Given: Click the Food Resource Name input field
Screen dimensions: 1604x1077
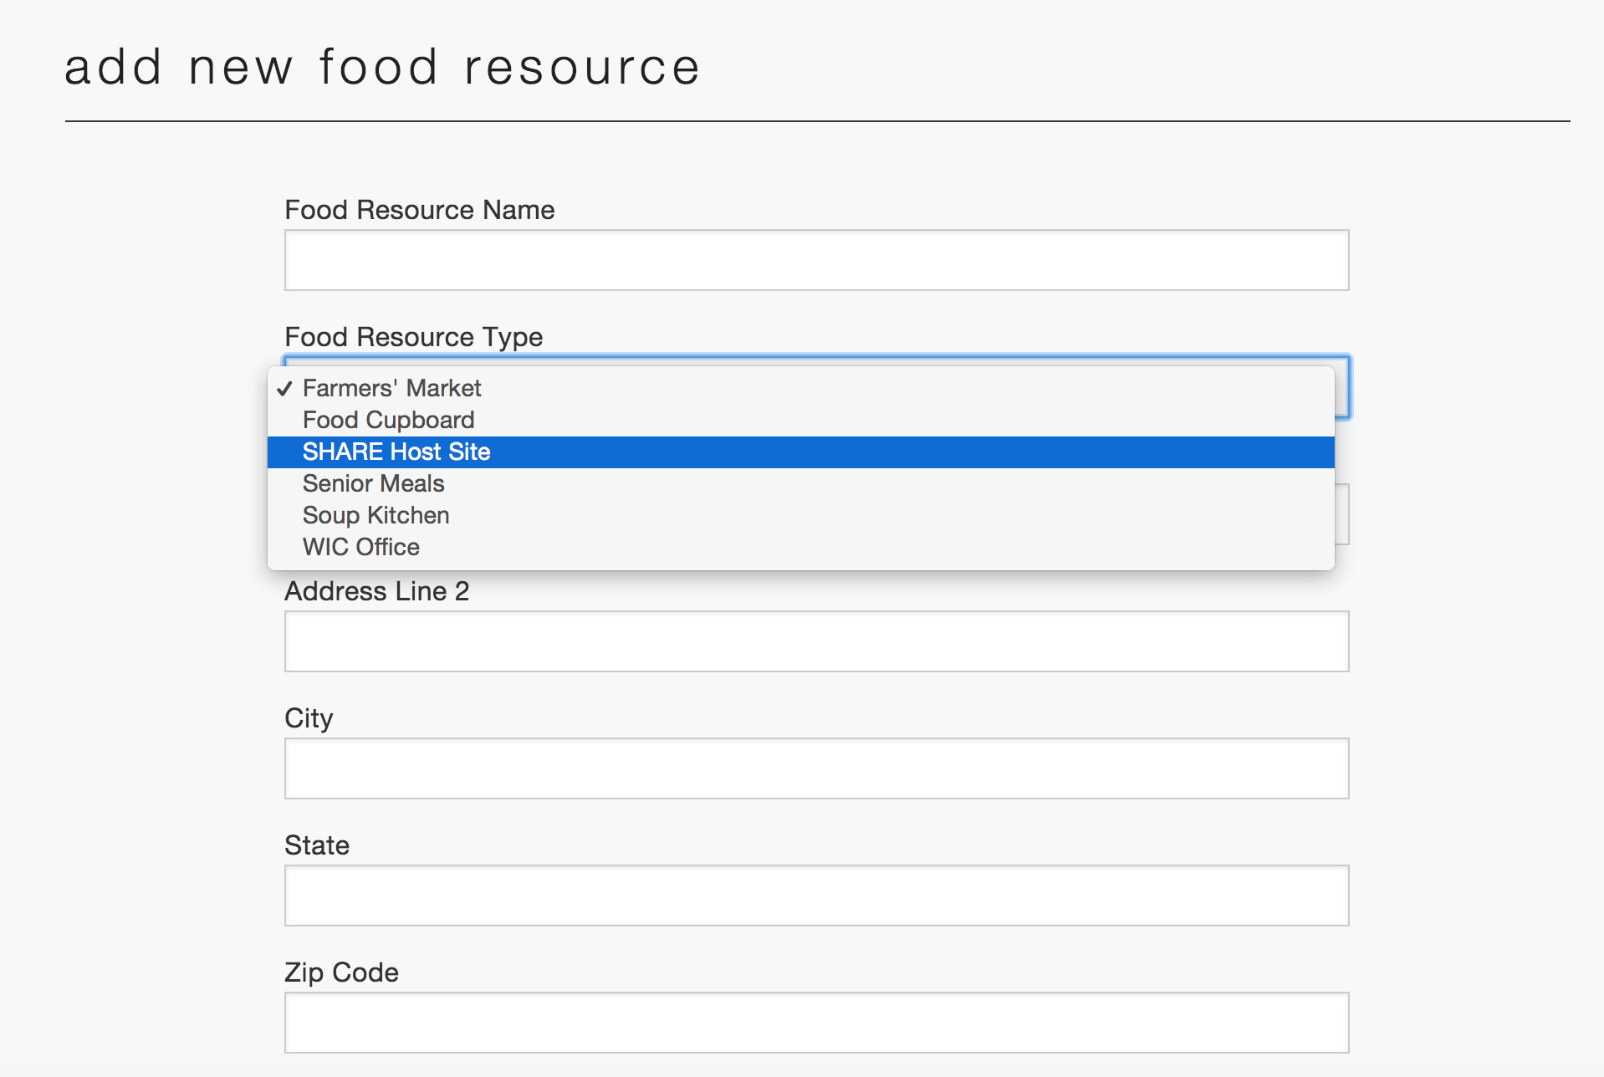Looking at the screenshot, I should (816, 260).
